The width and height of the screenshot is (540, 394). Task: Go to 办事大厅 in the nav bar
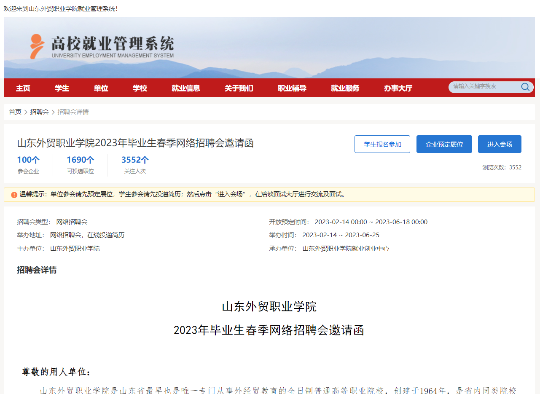pyautogui.click(x=398, y=88)
